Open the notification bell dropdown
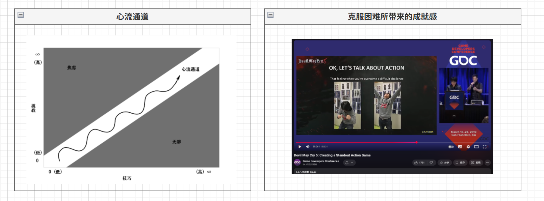 pyautogui.click(x=349, y=163)
